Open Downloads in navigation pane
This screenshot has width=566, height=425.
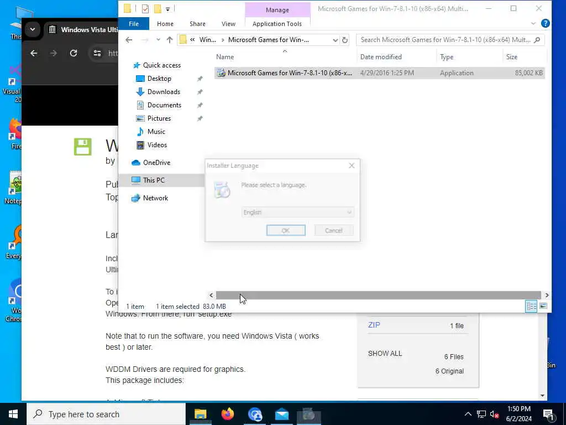(x=164, y=92)
